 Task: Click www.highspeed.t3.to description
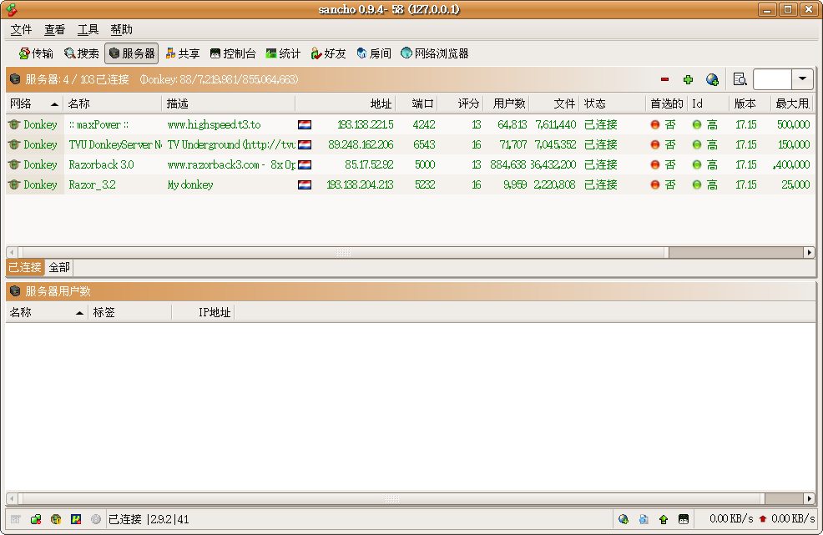tap(215, 124)
